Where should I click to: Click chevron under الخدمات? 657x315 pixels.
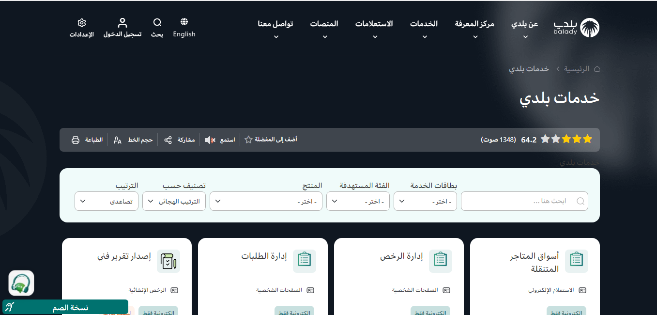(425, 36)
